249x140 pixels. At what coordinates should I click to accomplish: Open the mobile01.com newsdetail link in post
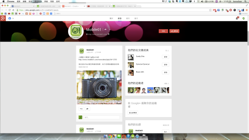(98, 59)
